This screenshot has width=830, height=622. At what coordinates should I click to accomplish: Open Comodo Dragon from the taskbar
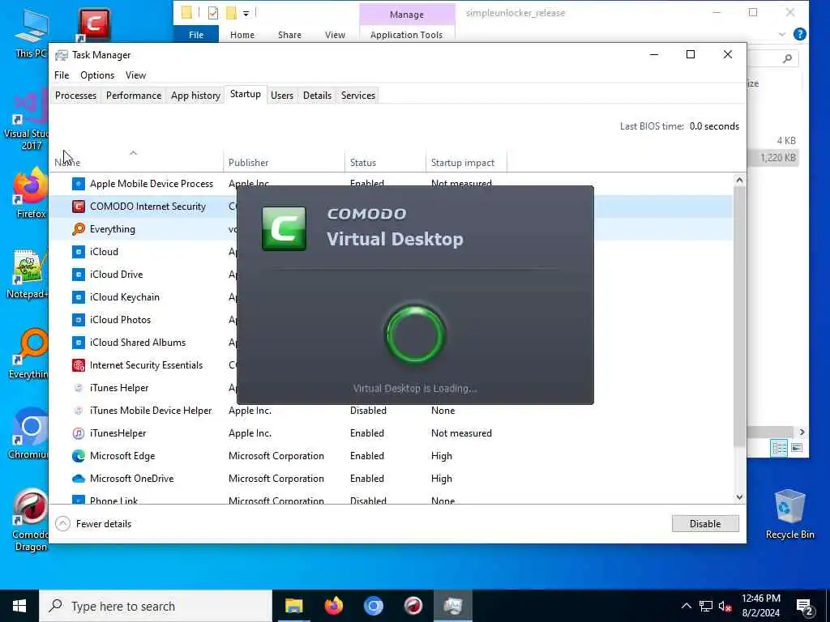[413, 606]
